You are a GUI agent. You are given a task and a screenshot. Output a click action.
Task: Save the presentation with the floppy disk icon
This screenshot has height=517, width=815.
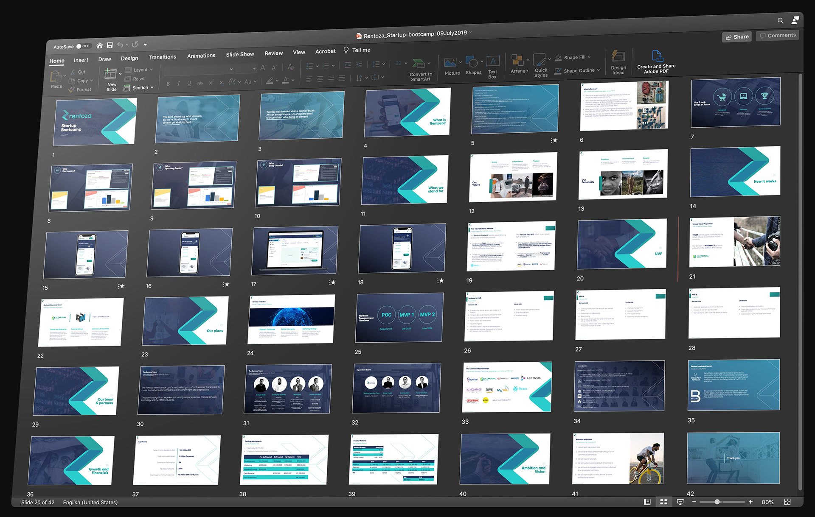[x=110, y=45]
